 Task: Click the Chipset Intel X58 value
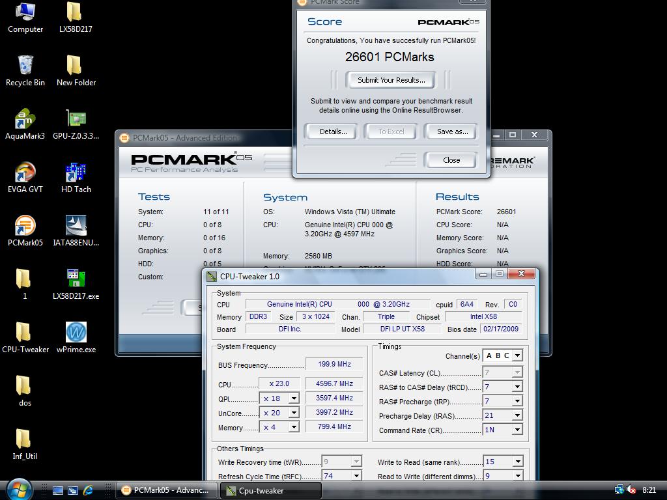click(x=483, y=316)
